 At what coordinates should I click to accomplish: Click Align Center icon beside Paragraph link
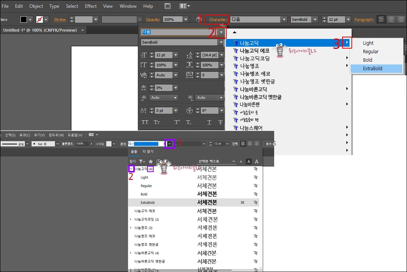coord(391,19)
